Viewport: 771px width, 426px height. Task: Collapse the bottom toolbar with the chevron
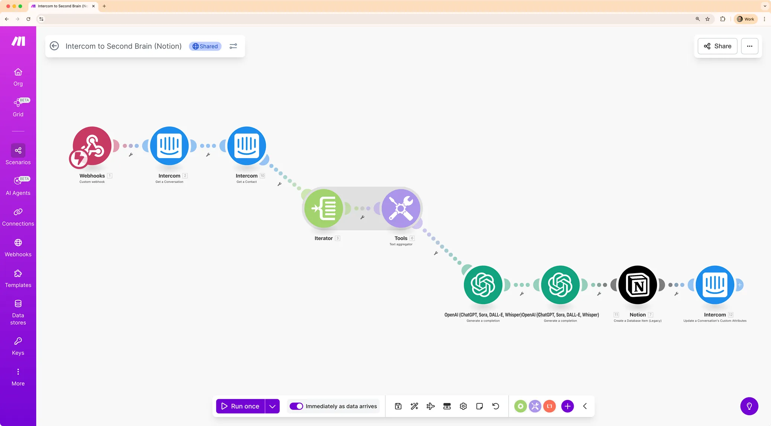[x=585, y=406]
